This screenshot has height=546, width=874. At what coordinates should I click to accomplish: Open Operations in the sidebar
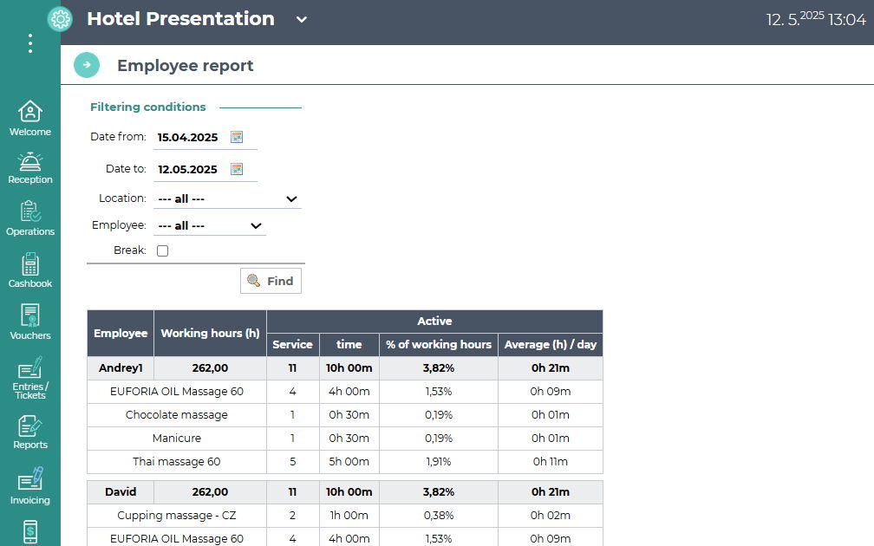point(30,218)
